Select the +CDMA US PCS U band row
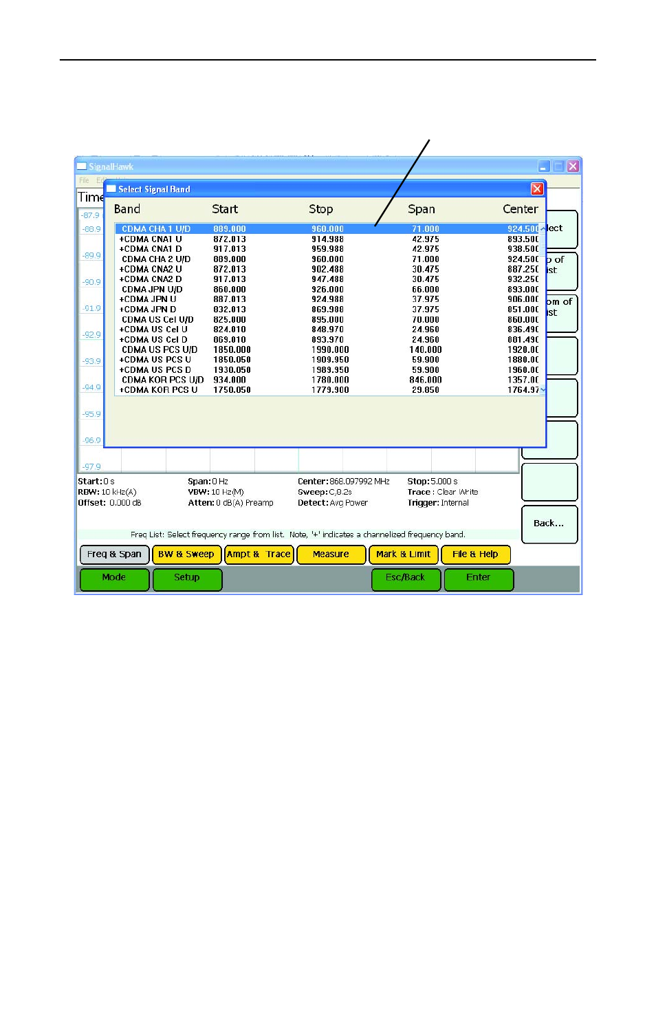656x1014 pixels. tap(327, 360)
